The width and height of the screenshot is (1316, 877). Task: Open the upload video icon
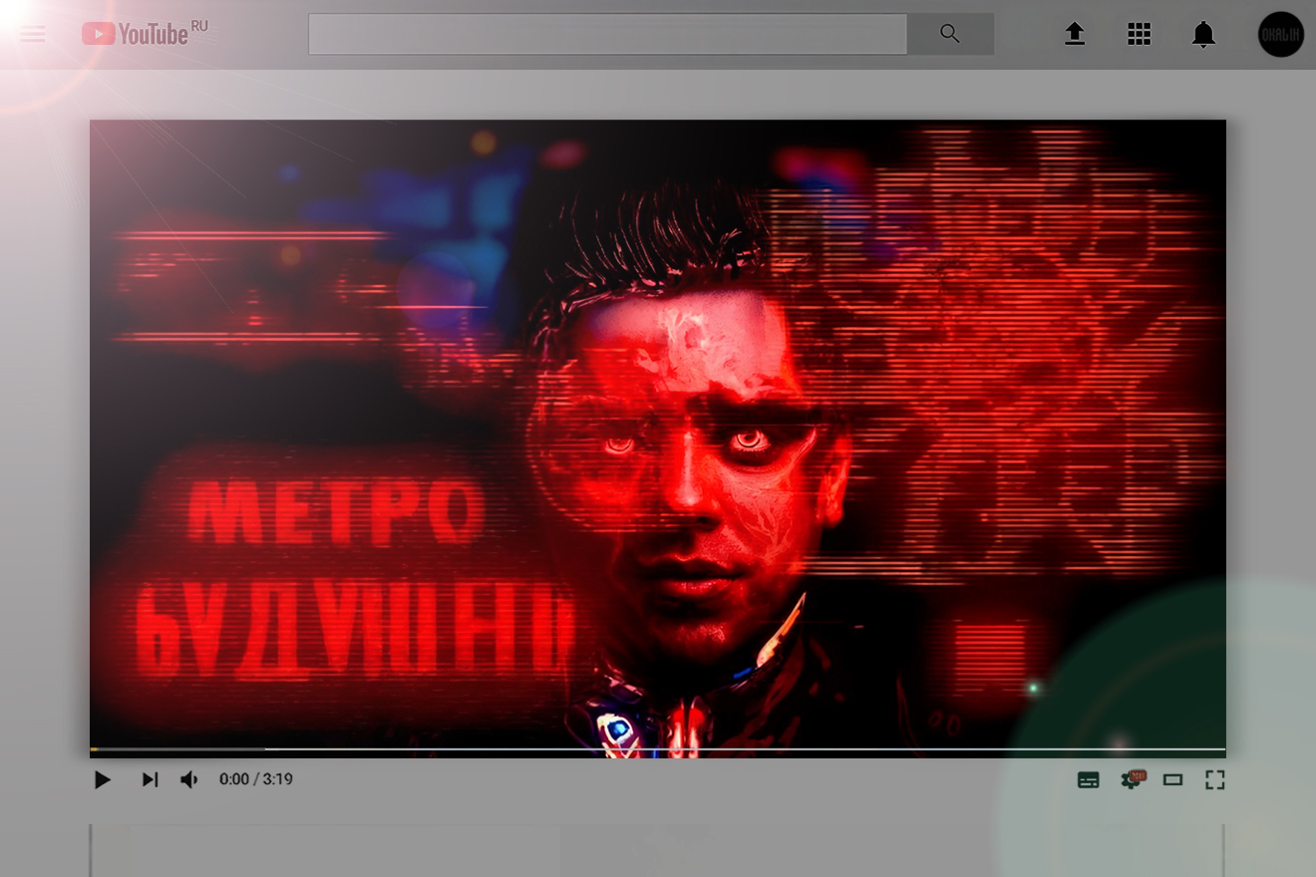(x=1074, y=35)
